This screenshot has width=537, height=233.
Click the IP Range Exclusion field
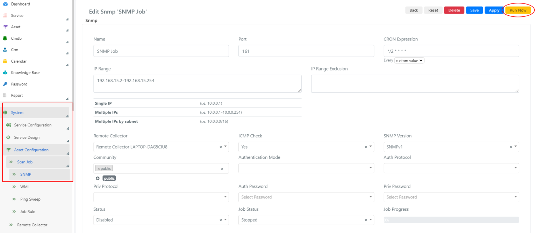click(415, 84)
